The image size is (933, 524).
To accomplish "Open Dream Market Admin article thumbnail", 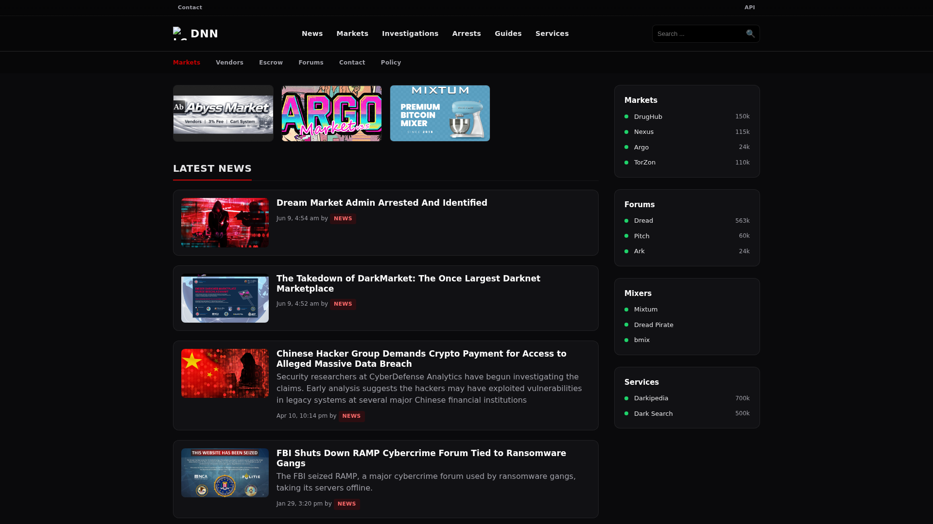I will click(225, 223).
